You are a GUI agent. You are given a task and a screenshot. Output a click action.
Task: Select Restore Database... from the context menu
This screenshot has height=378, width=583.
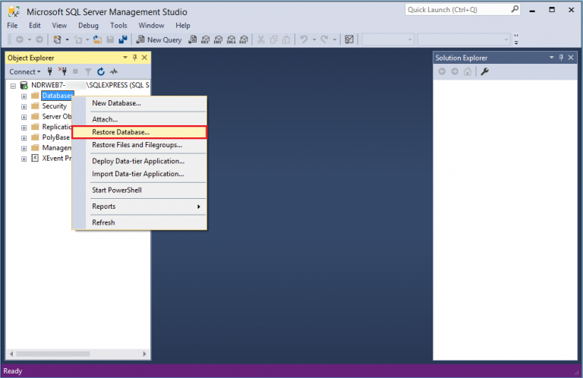tap(121, 132)
